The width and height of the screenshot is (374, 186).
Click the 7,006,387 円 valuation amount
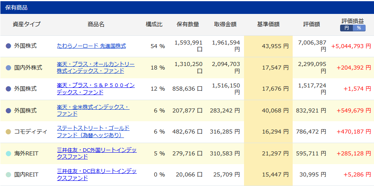(312, 46)
